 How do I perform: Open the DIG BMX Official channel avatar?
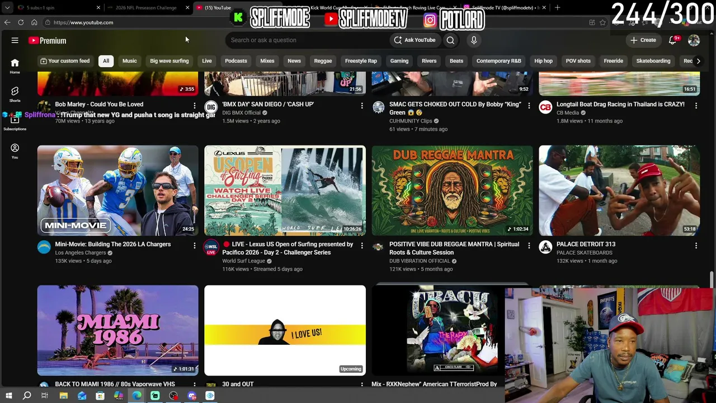[211, 107]
